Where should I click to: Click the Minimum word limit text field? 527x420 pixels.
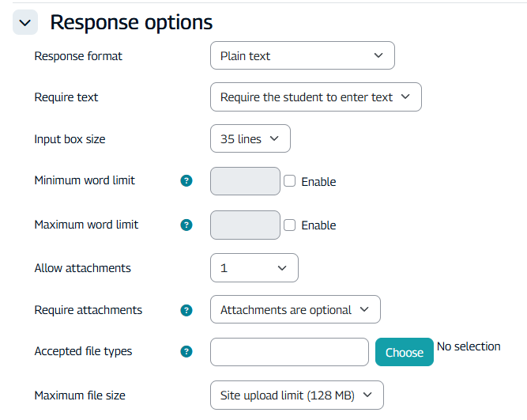point(245,181)
